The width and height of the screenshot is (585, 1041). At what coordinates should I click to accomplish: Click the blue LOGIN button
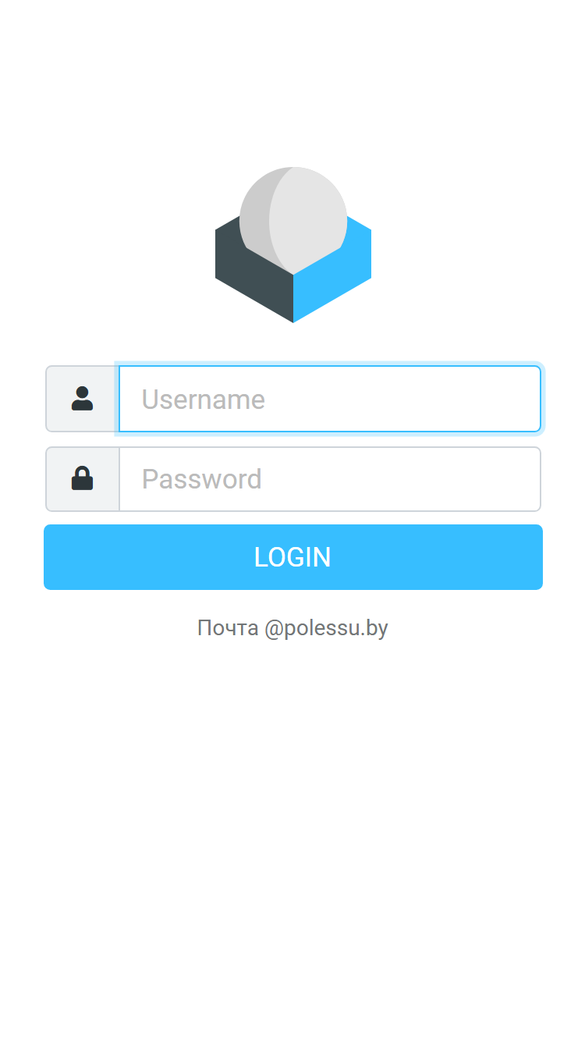point(293,557)
